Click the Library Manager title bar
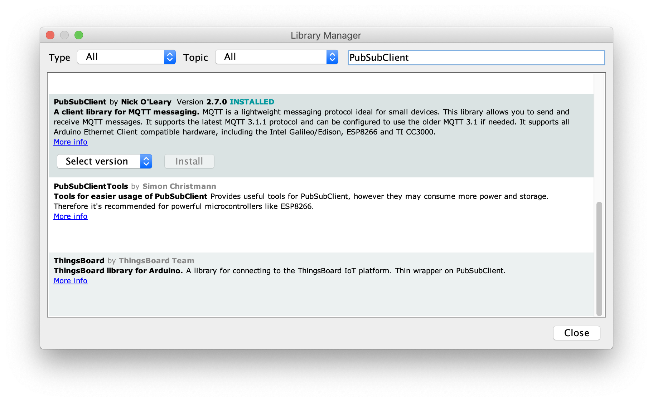Screen dimensions: 653x402 (325, 35)
